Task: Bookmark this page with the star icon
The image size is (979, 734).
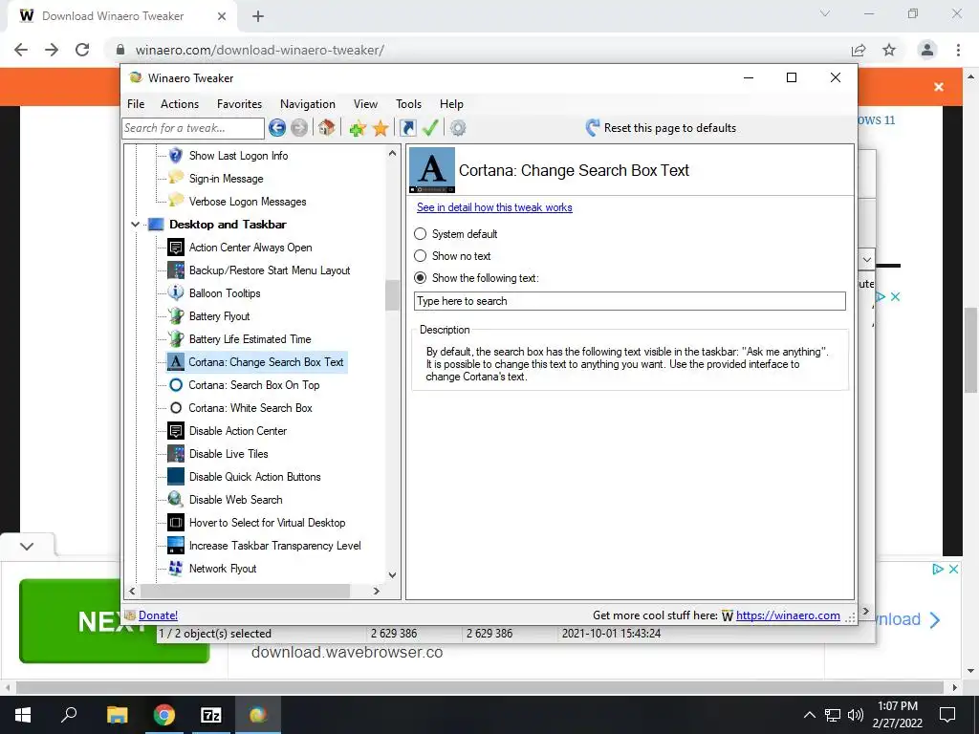Action: [889, 50]
